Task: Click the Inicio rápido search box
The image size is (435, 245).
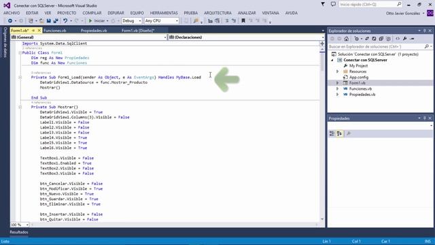Action: [370, 5]
